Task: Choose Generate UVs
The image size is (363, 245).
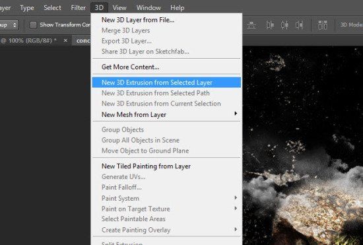Action: pos(166,177)
